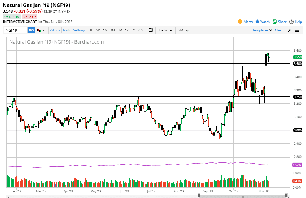The image size is (306, 198).
Task: Click the 2.800 price axis value
Action: tap(298, 157)
